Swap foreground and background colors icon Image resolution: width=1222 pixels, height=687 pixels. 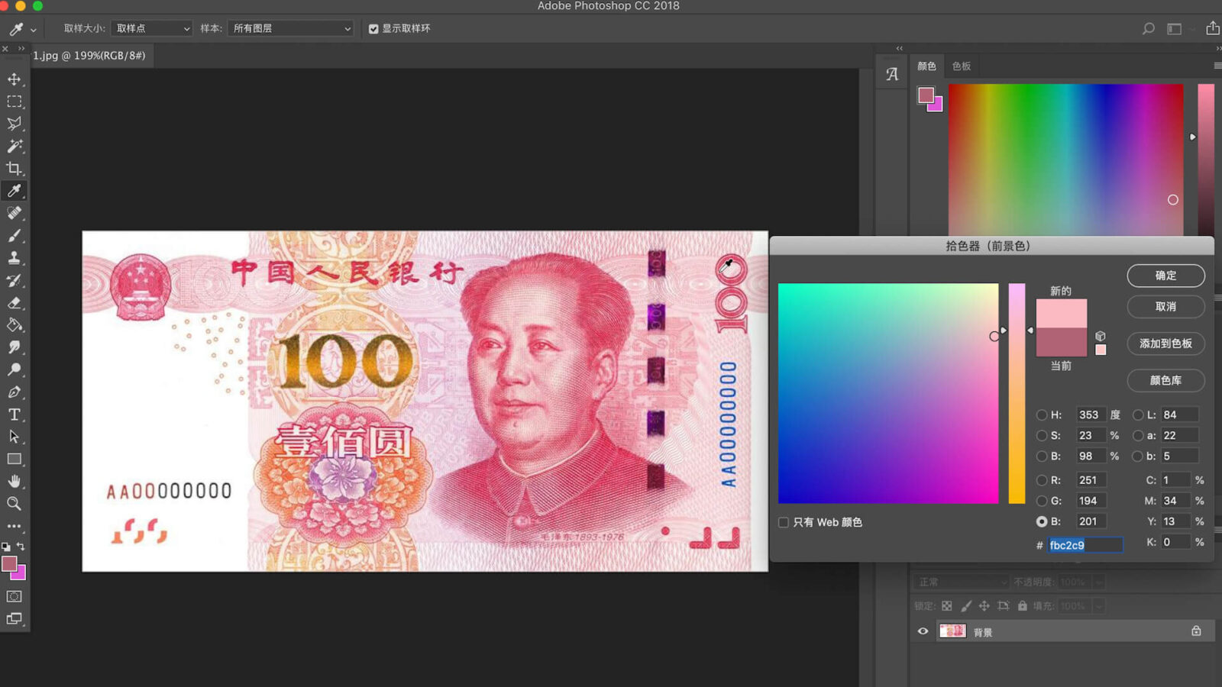coord(21,547)
